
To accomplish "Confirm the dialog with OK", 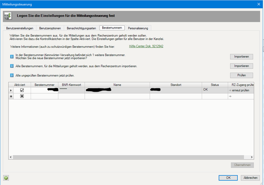I will (228, 178).
